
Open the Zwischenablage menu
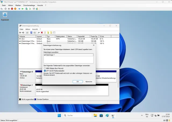28,5
